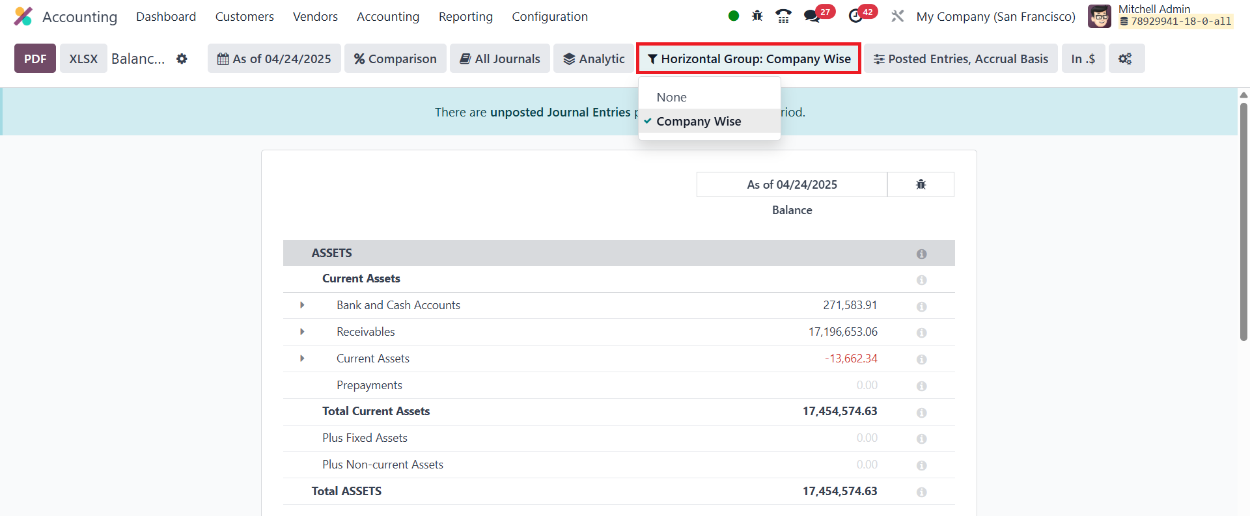
Task: Click the vertical scrollbar on the right
Action: click(1243, 221)
